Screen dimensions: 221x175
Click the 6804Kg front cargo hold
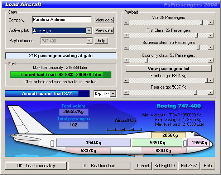click(163, 151)
